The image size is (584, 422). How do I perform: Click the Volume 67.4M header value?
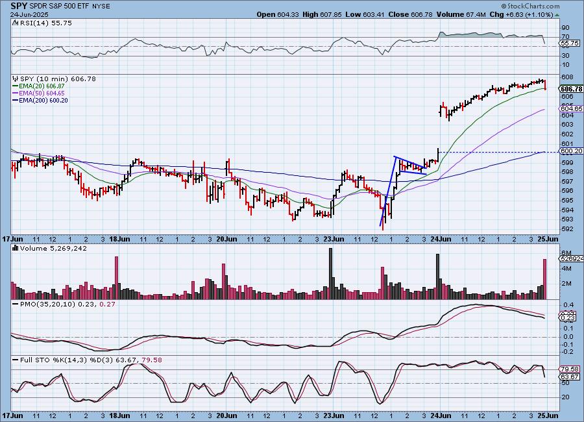coord(461,14)
